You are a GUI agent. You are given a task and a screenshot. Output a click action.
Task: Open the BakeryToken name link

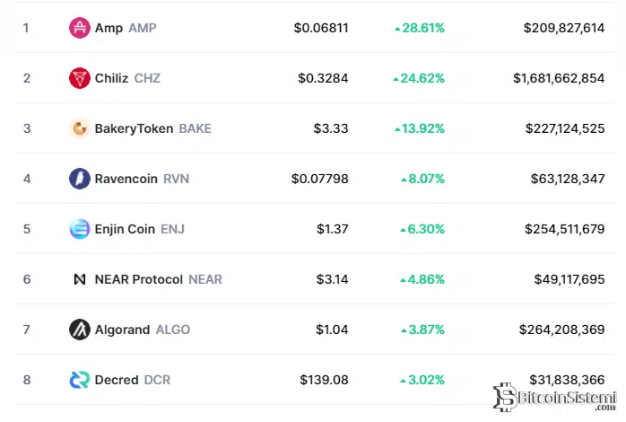[135, 128]
